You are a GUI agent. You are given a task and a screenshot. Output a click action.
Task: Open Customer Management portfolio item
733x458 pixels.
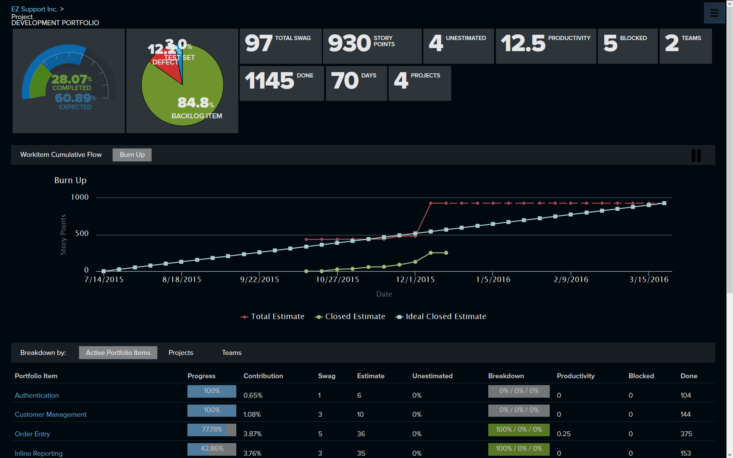point(50,414)
